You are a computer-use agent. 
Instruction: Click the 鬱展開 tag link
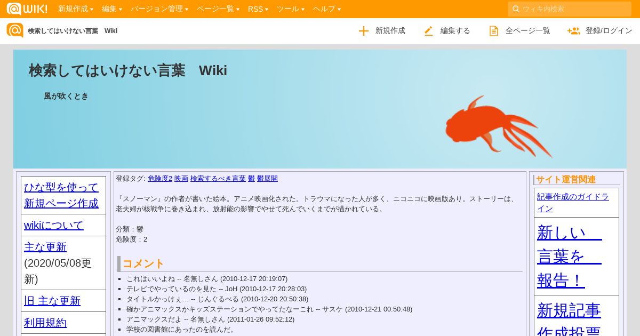[x=267, y=179]
